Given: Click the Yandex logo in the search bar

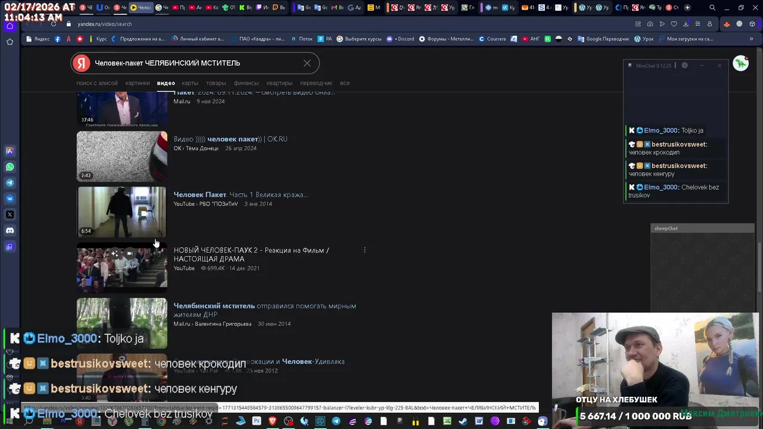Looking at the screenshot, I should click(x=82, y=63).
